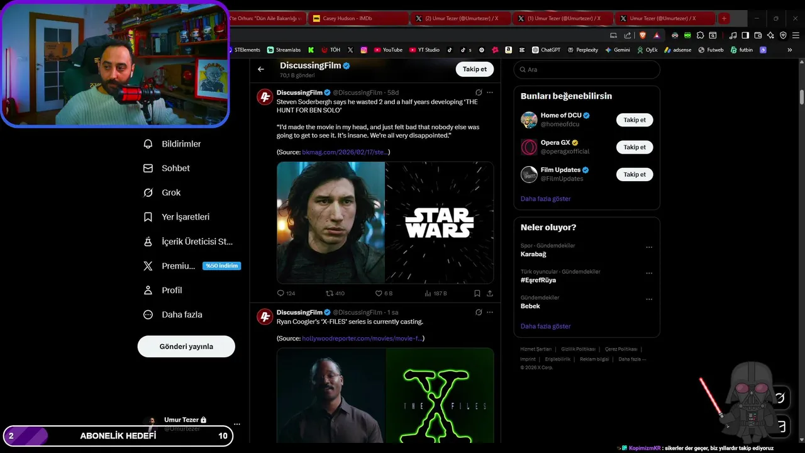Image resolution: width=805 pixels, height=453 pixels.
Task: Open the Grok icon in the sidebar
Action: click(148, 193)
